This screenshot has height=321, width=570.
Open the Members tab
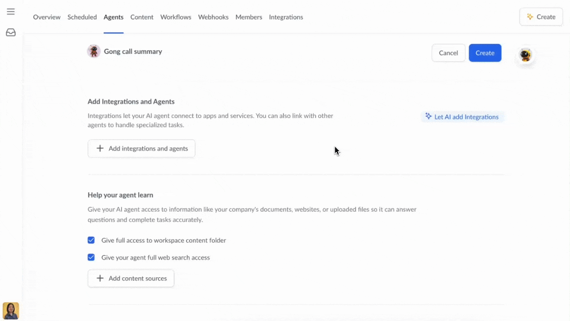pyautogui.click(x=249, y=17)
